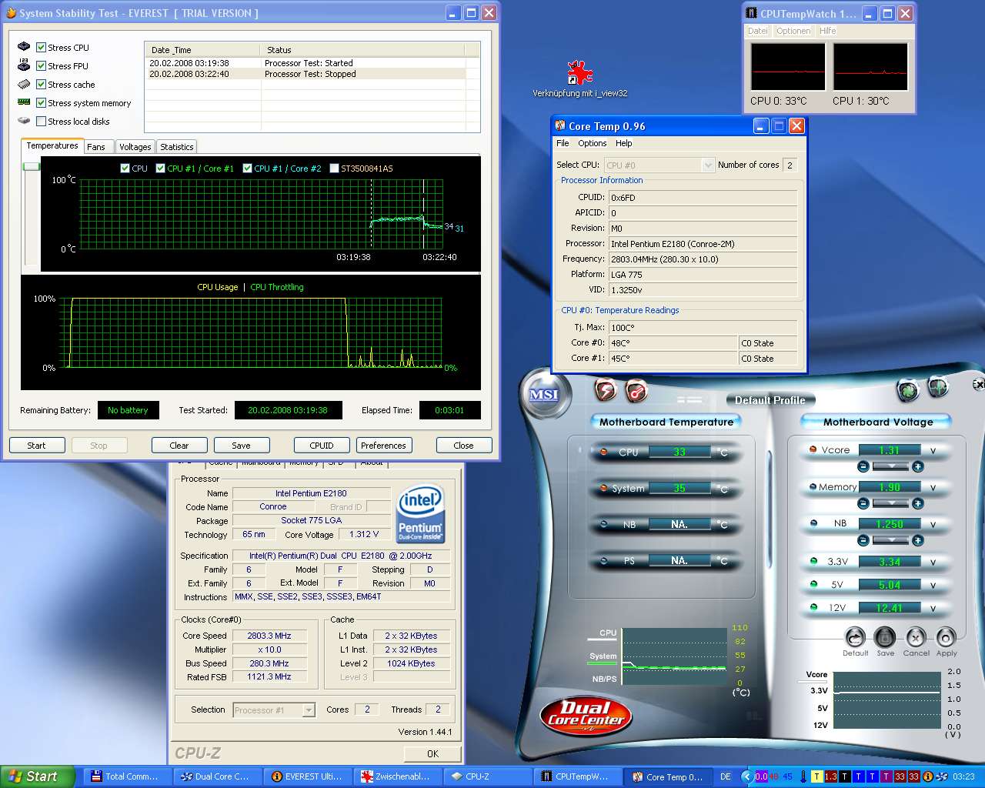
Task: Click the Close button in EVEREST
Action: [464, 445]
